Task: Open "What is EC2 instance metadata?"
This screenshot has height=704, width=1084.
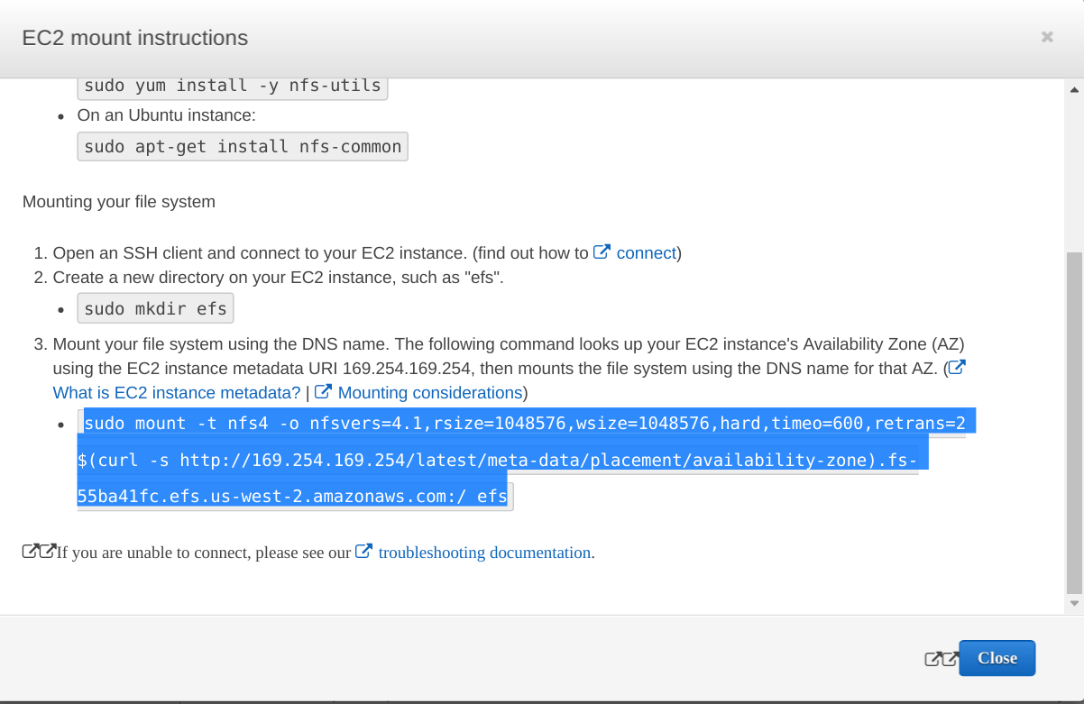Action: [176, 392]
